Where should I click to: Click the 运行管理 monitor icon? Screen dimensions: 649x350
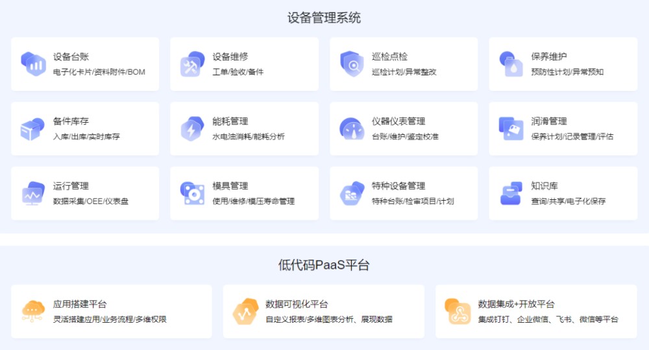(x=33, y=194)
